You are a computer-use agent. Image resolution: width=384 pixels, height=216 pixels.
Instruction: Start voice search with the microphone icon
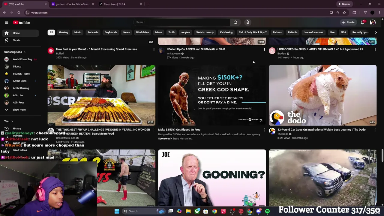[247, 22]
